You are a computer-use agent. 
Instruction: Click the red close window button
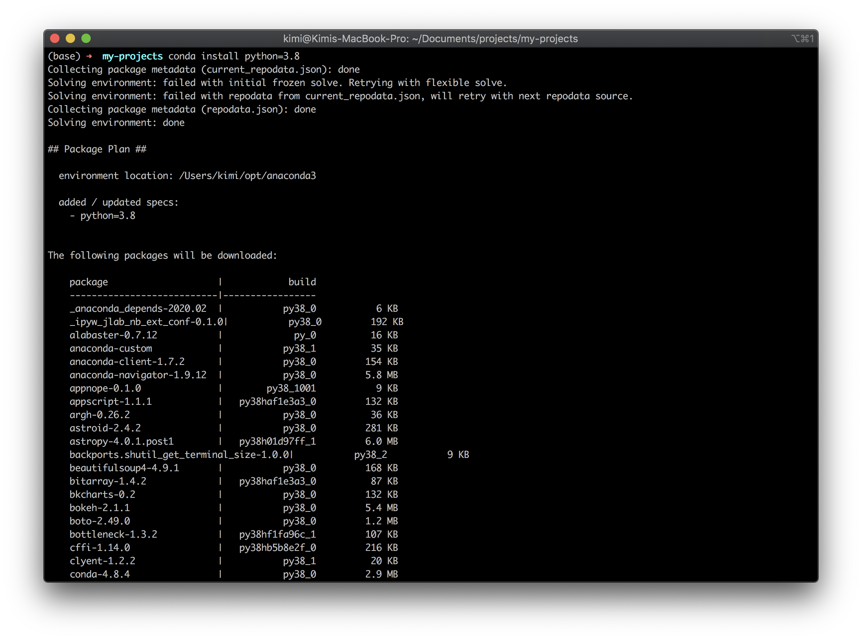(55, 38)
